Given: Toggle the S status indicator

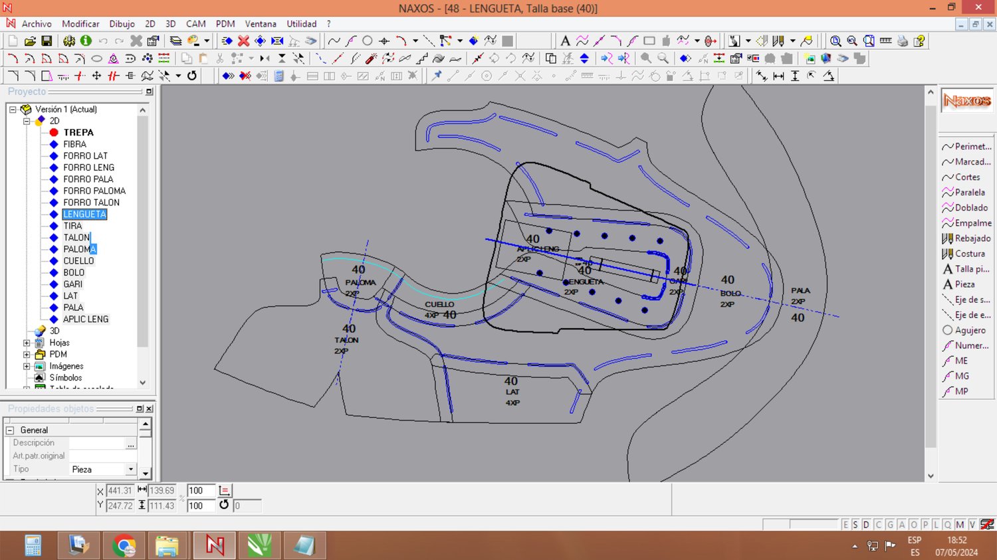Looking at the screenshot, I should click(x=855, y=525).
